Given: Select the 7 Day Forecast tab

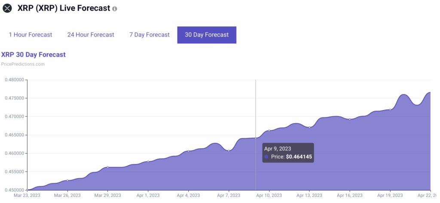Looking at the screenshot, I should click(x=150, y=35).
